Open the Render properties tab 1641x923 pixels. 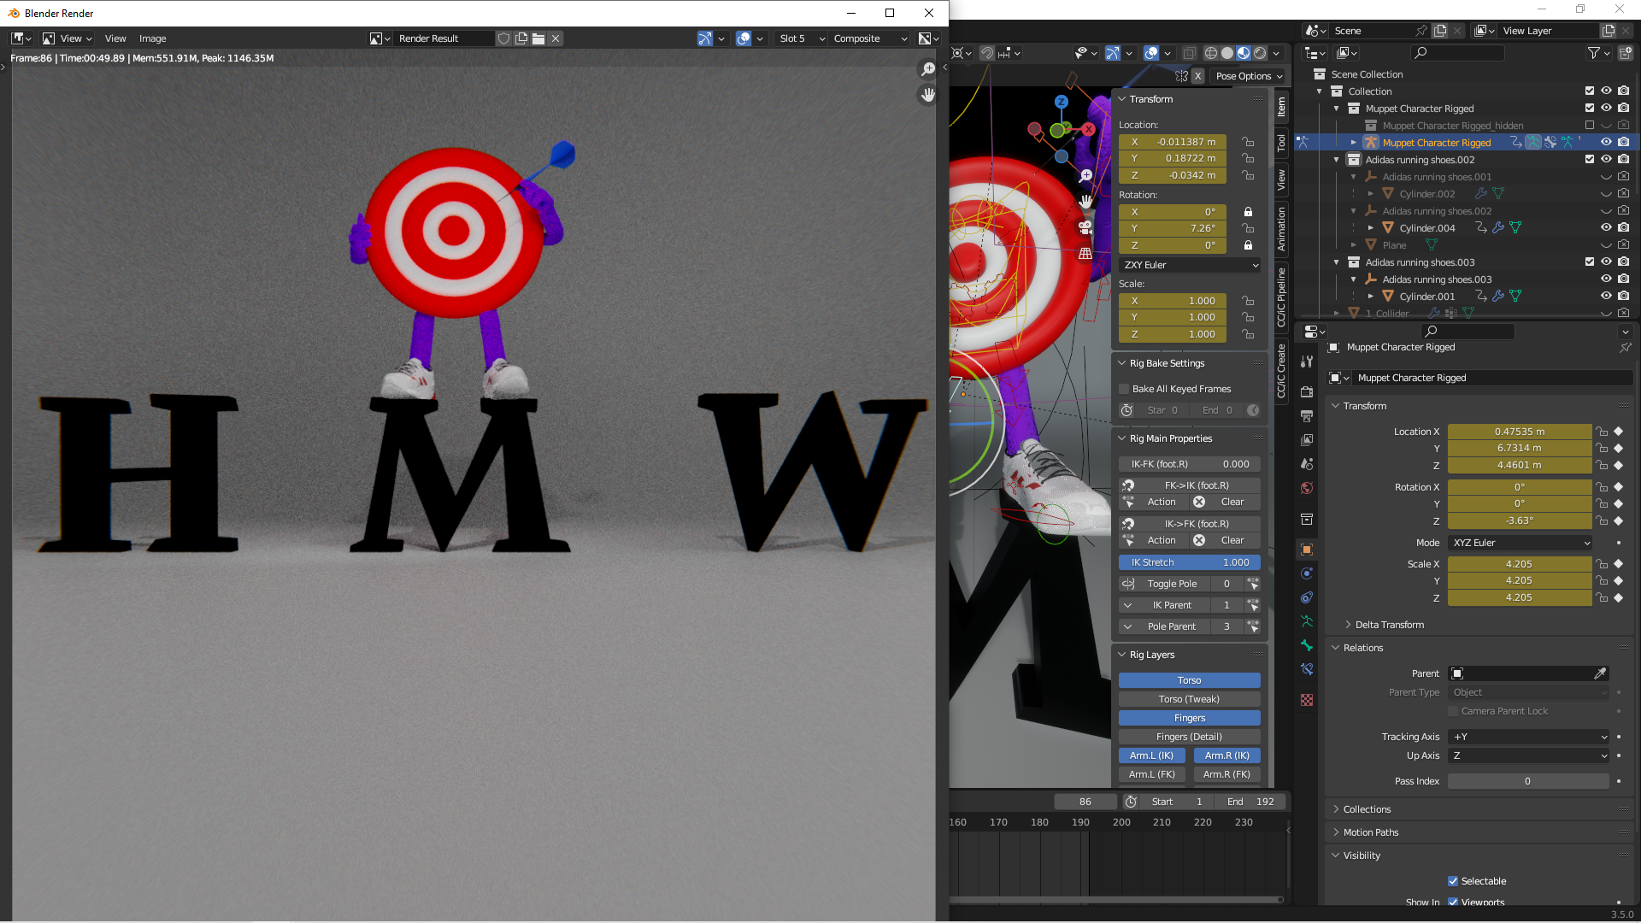pyautogui.click(x=1307, y=391)
